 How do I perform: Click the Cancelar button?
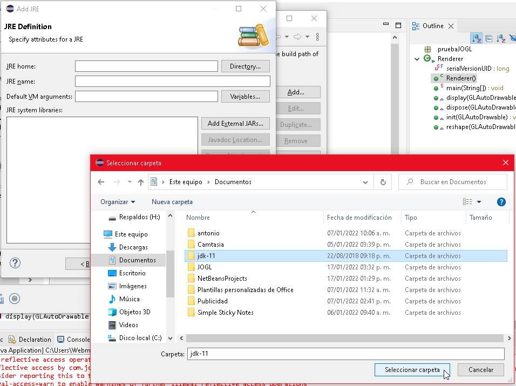click(481, 370)
